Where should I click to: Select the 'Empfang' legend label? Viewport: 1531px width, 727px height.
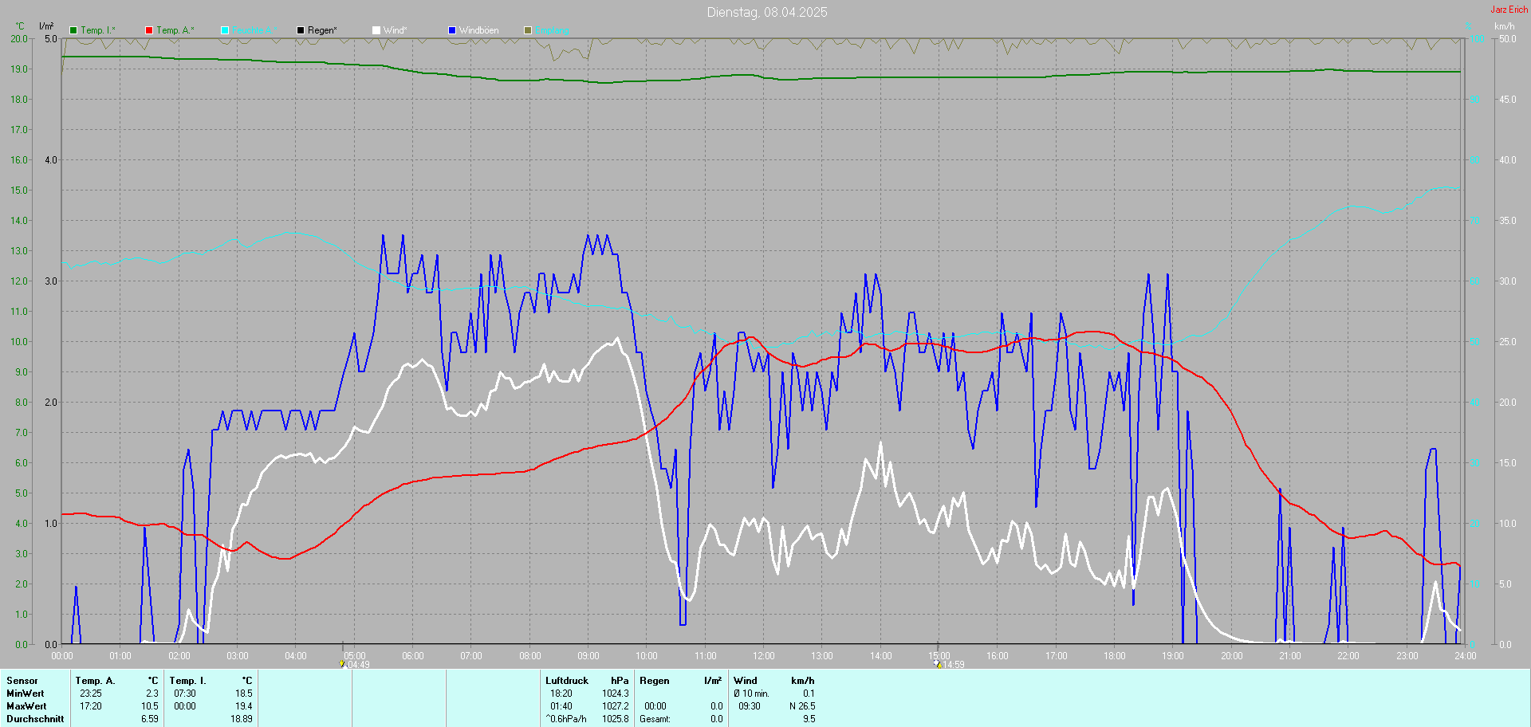tap(553, 30)
